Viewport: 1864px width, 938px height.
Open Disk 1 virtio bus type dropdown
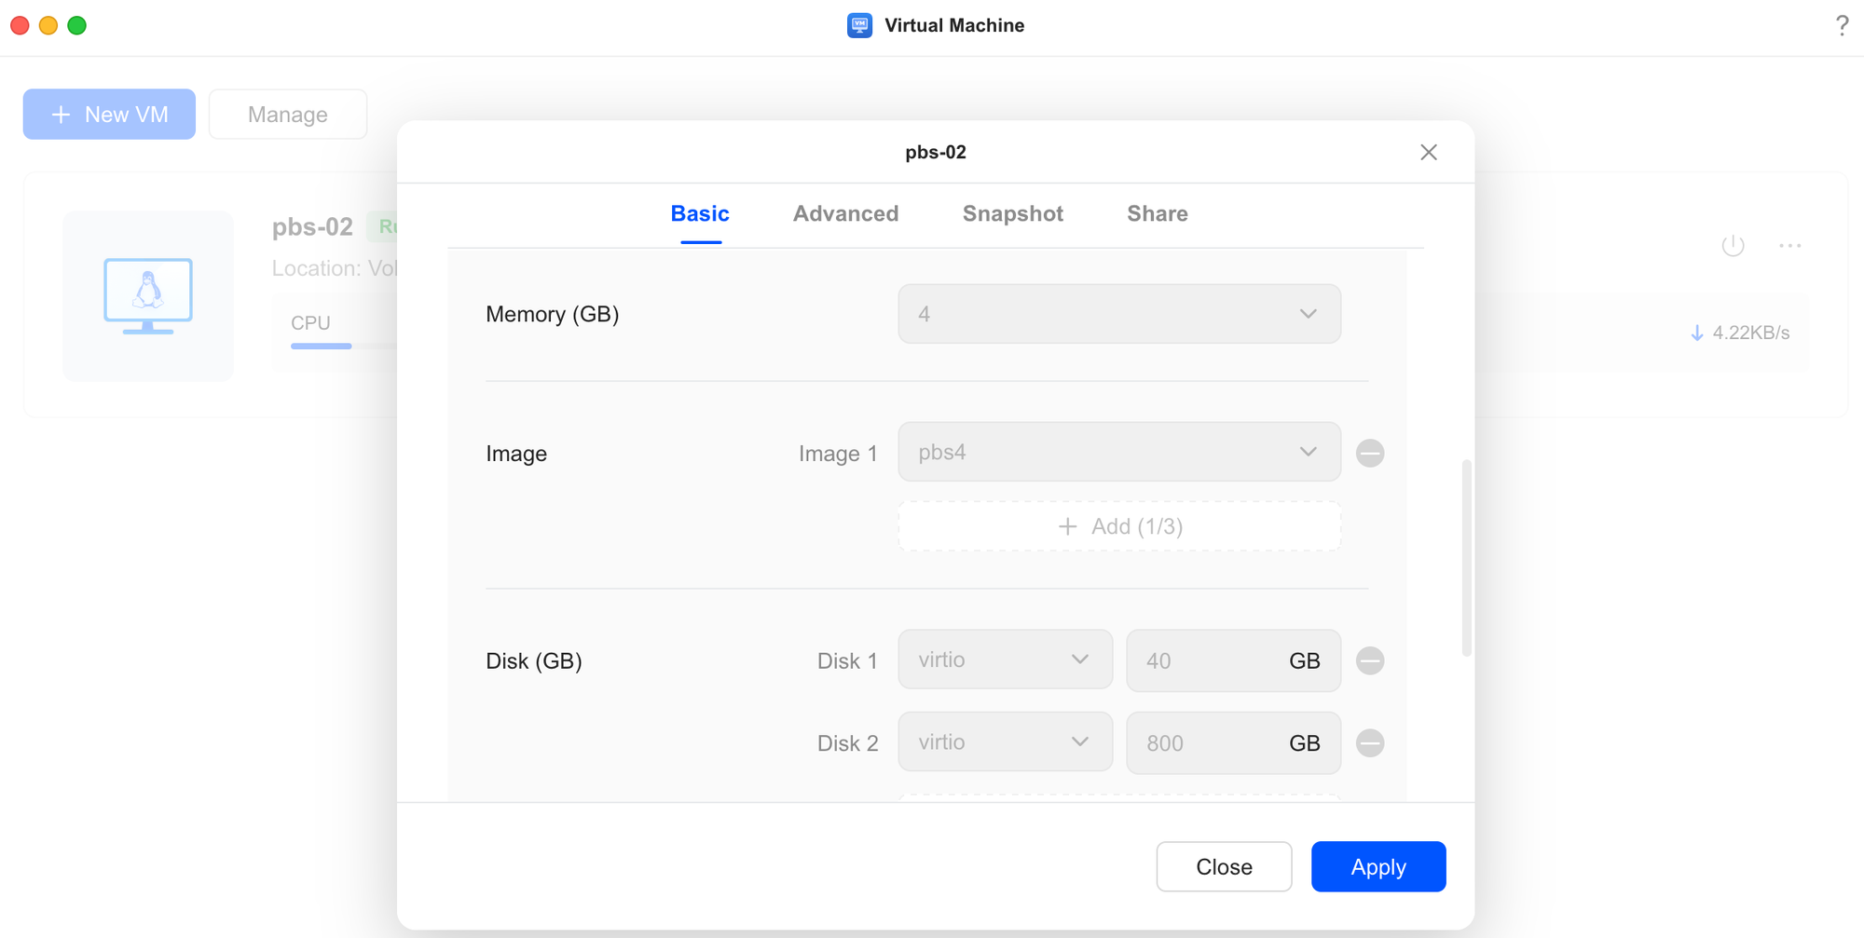[1004, 660]
